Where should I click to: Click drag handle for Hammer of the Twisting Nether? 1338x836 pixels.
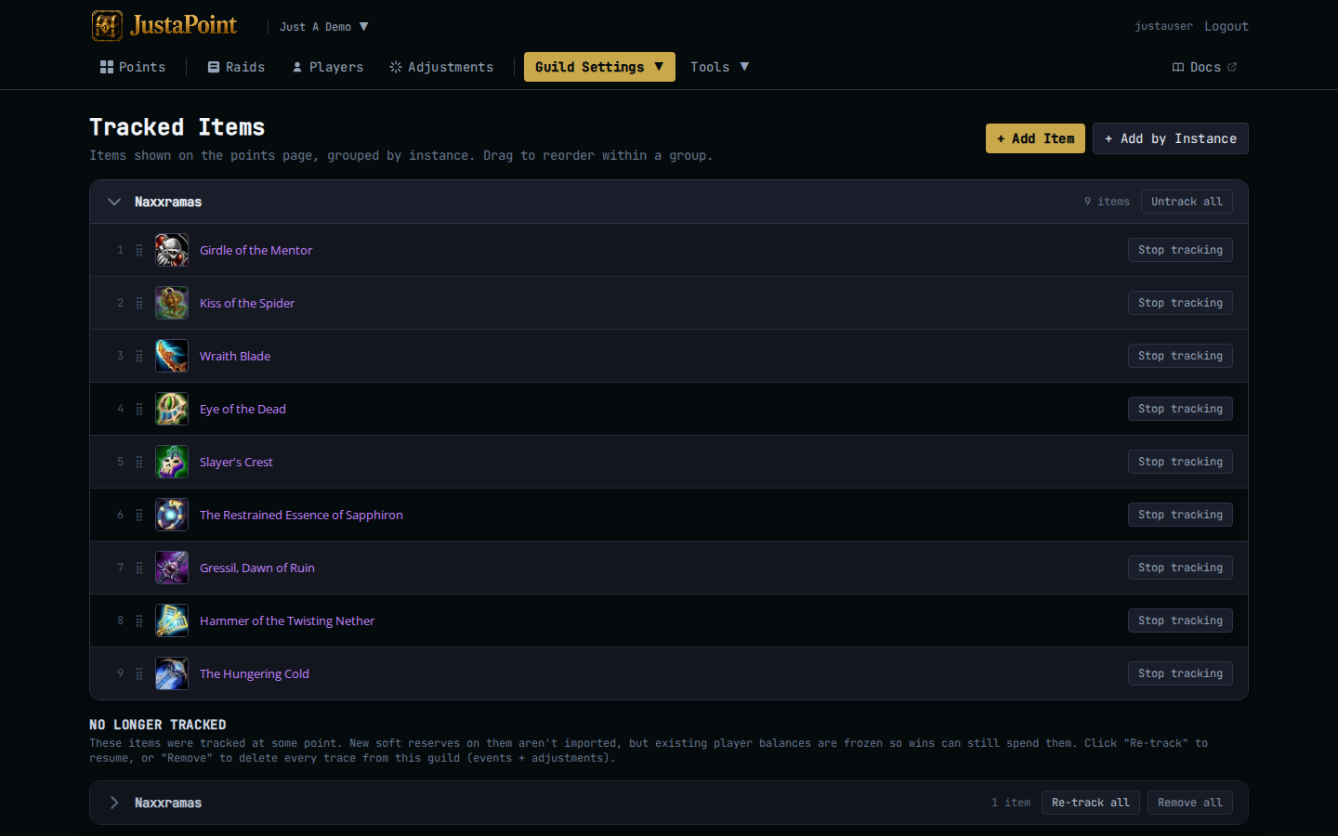point(139,620)
